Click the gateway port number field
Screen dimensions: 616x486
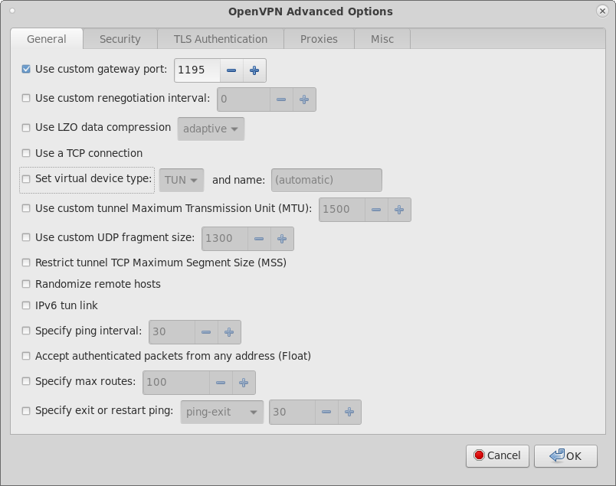click(x=197, y=70)
